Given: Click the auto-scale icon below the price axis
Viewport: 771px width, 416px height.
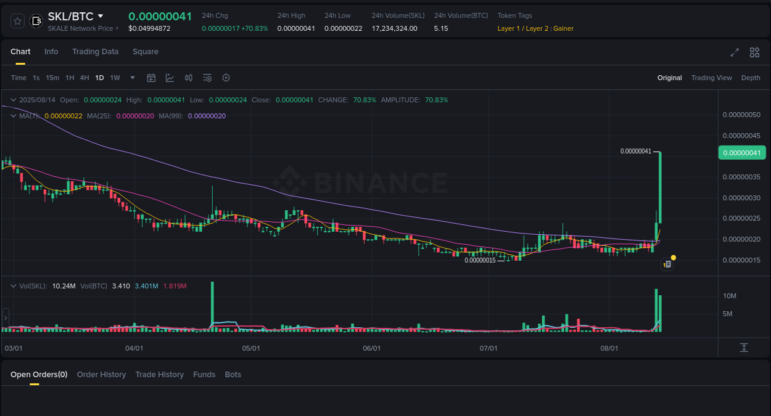Looking at the screenshot, I should click(x=744, y=348).
